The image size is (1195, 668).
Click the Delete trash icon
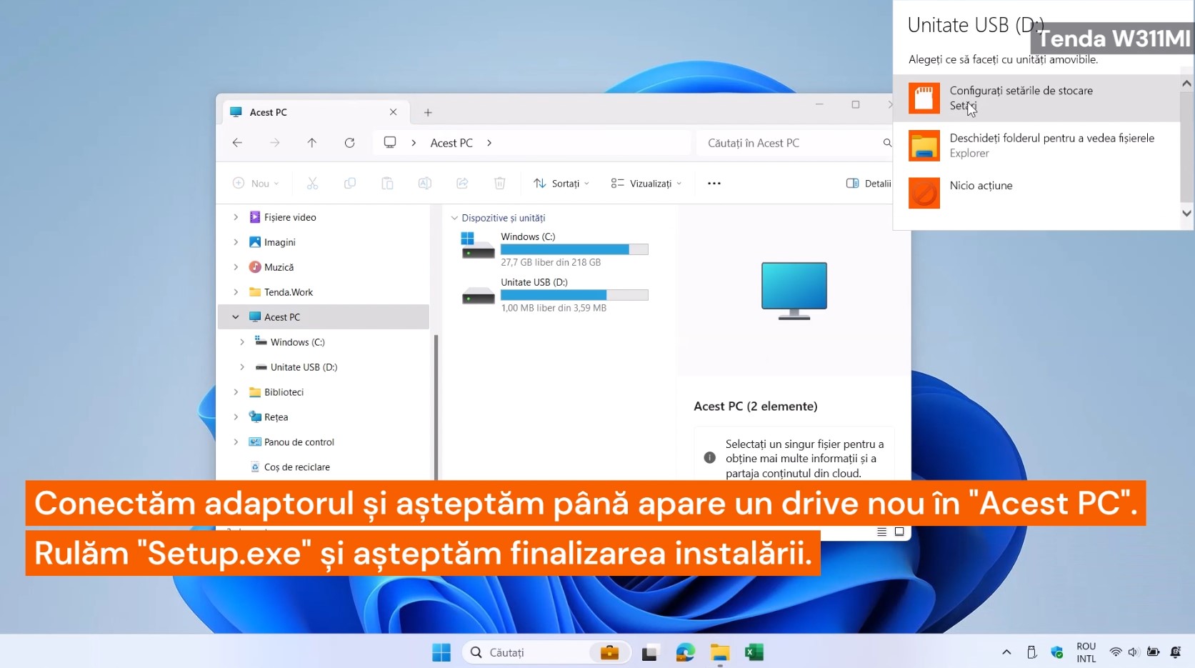pyautogui.click(x=500, y=184)
